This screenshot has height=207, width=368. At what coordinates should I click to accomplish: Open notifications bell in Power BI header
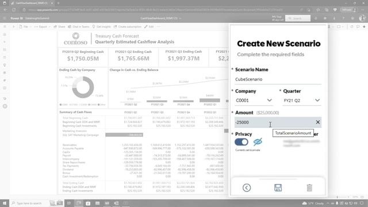[x=316, y=18]
